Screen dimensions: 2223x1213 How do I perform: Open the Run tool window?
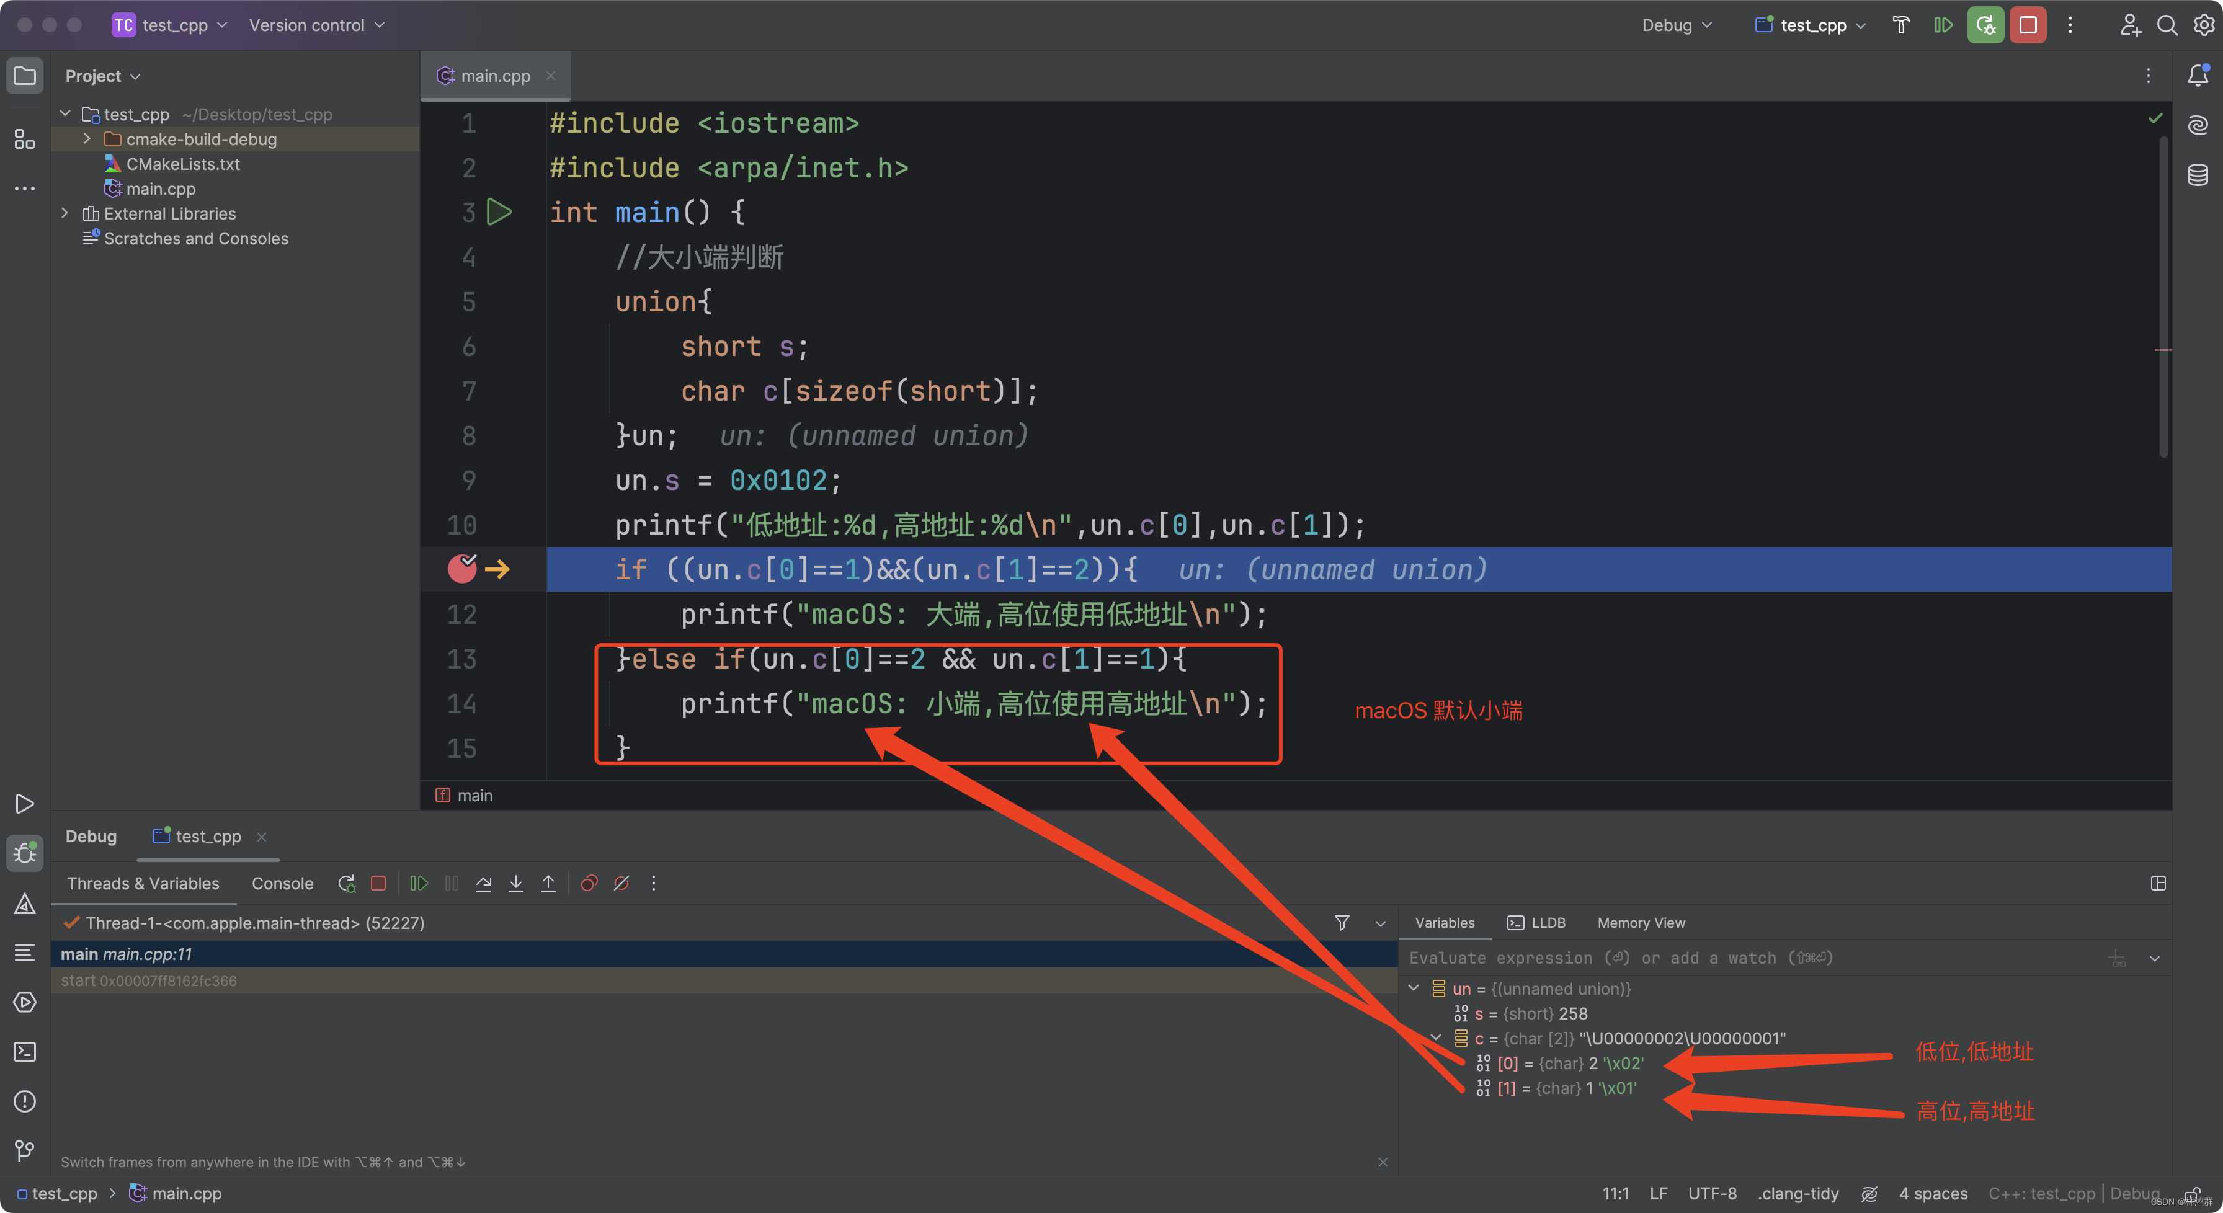pos(25,803)
